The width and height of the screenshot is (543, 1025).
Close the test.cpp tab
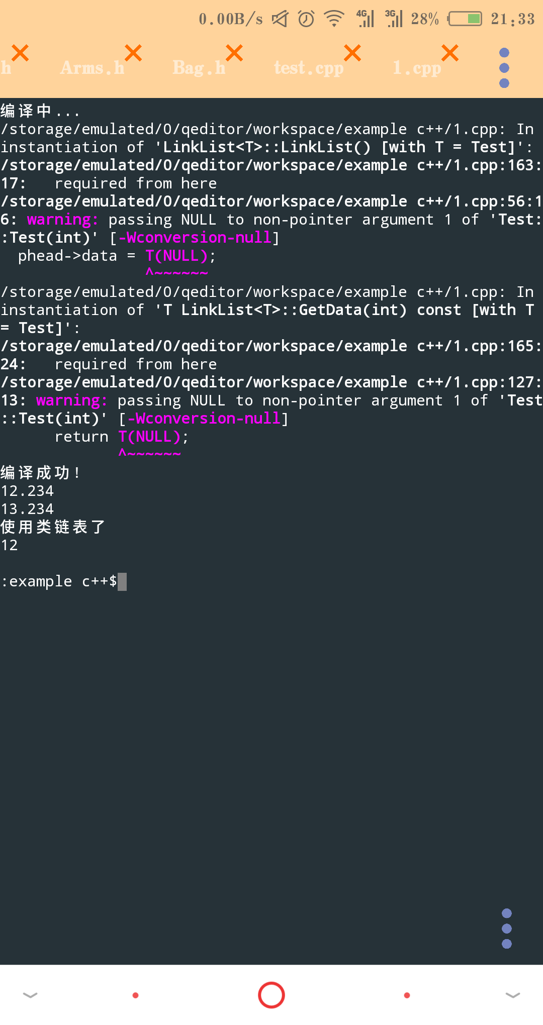352,53
